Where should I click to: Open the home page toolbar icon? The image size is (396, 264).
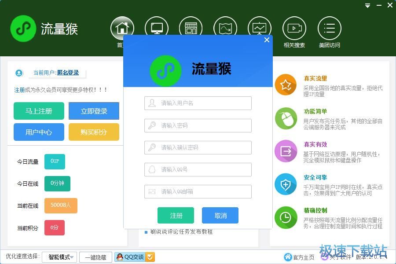point(122,28)
